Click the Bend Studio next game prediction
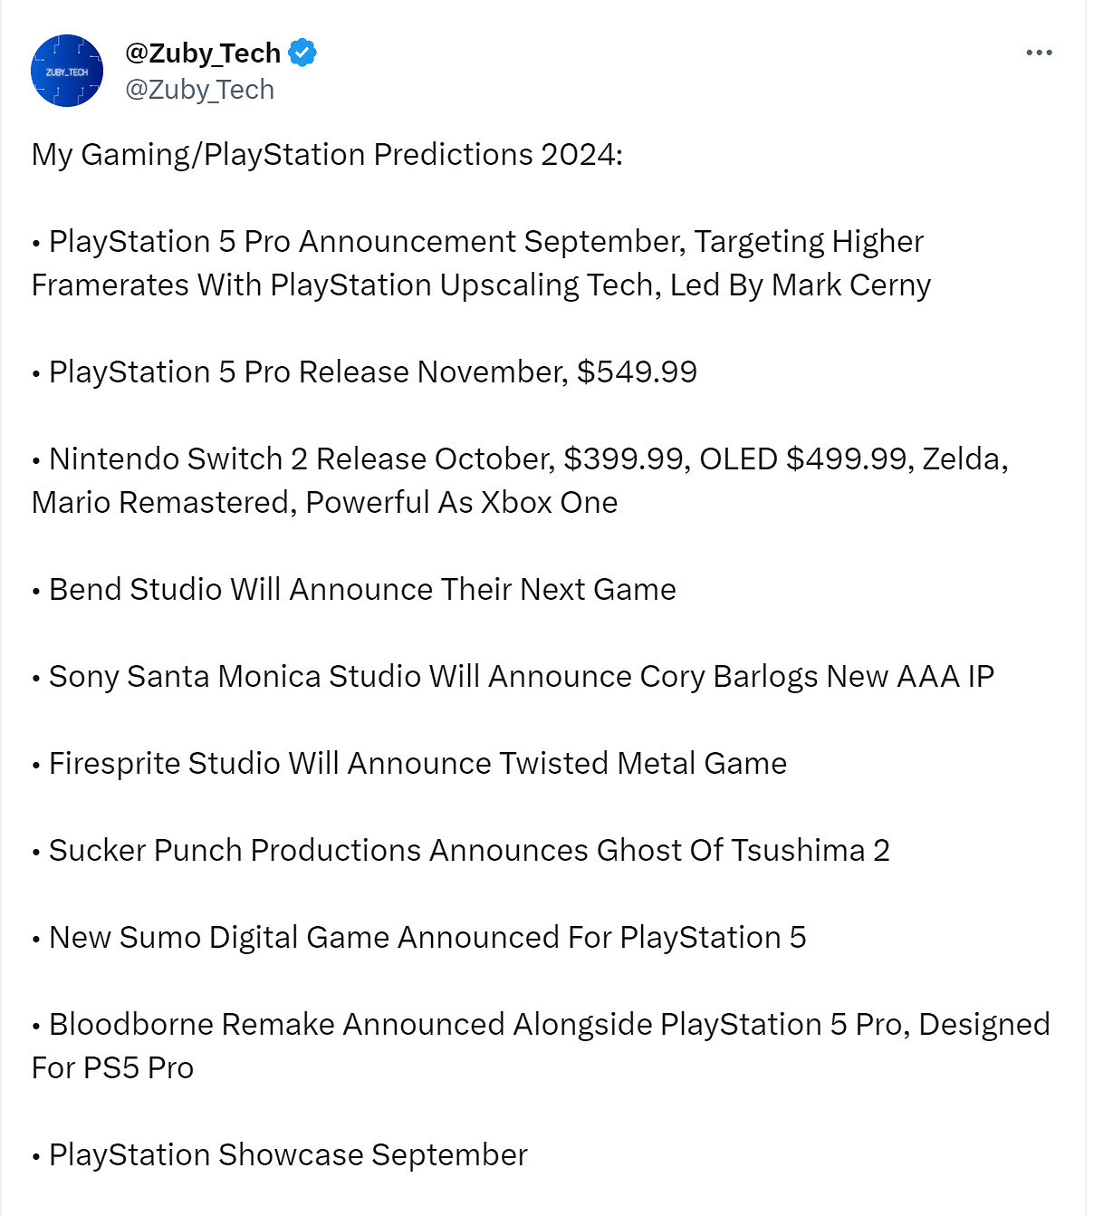The width and height of the screenshot is (1113, 1216). [362, 590]
